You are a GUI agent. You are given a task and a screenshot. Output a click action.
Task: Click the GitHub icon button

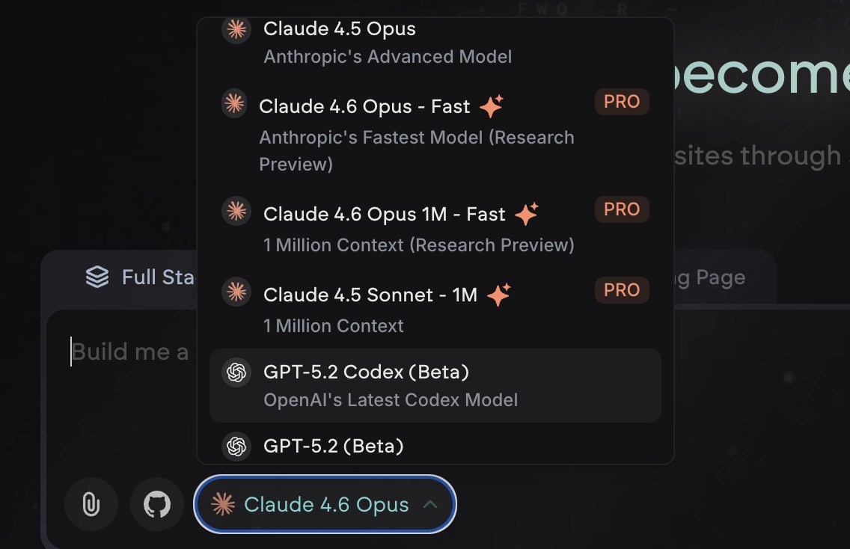pyautogui.click(x=156, y=505)
